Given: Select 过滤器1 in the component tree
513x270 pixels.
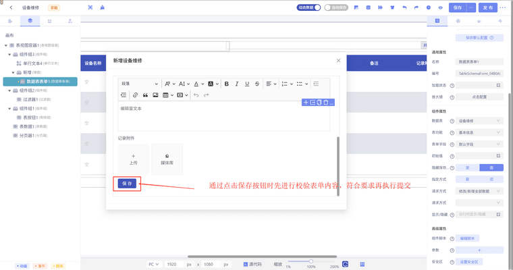Looking at the screenshot, I should (30, 99).
